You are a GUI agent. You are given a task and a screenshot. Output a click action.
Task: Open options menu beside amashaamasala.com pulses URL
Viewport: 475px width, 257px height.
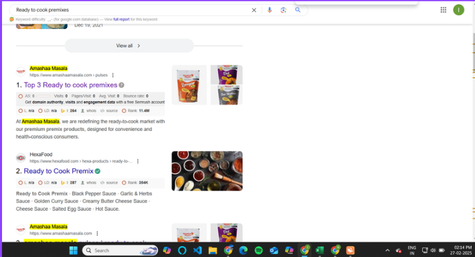(112, 75)
